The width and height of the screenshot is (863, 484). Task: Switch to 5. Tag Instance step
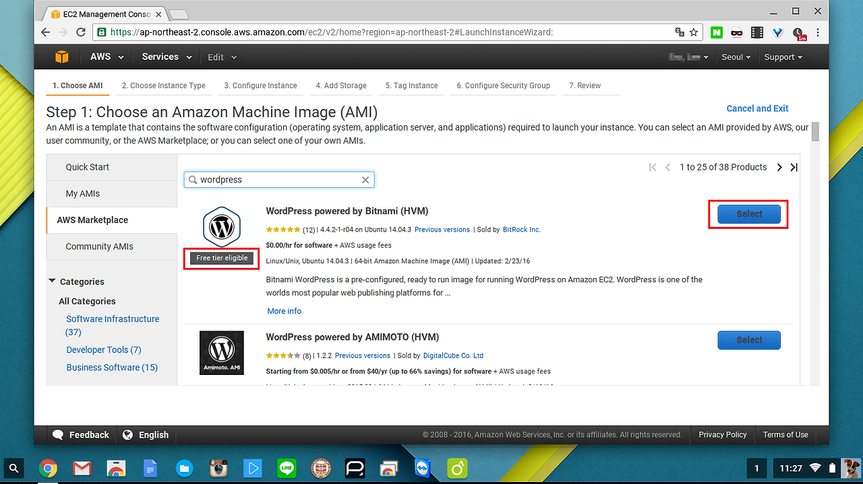click(x=411, y=85)
